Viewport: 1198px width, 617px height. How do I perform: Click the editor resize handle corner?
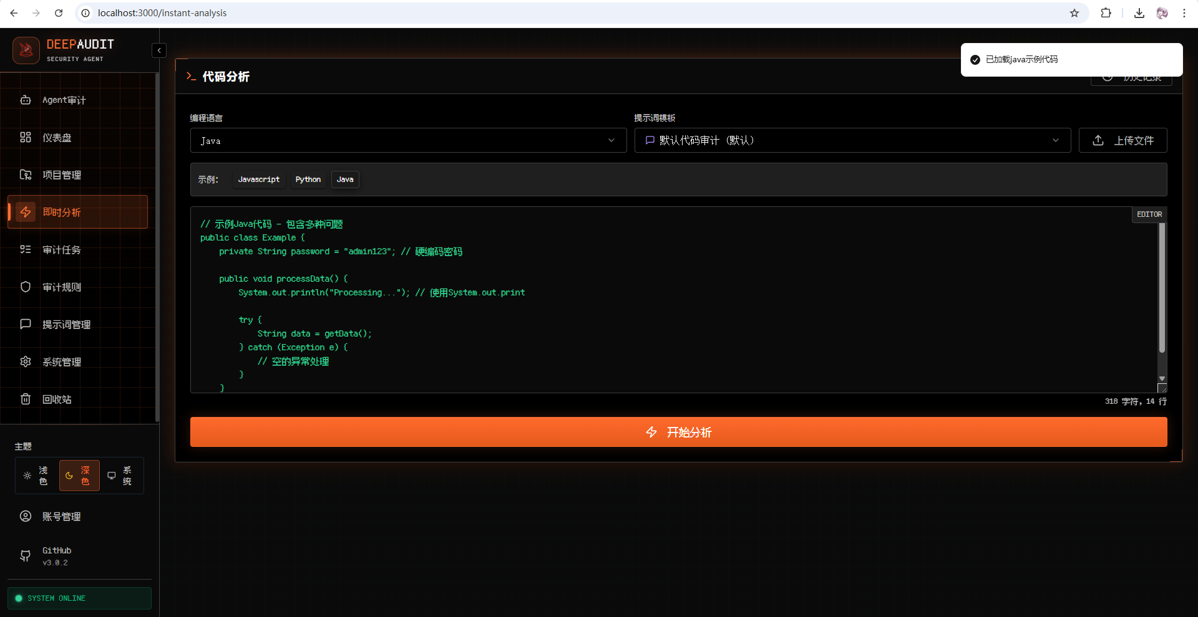(x=1162, y=388)
